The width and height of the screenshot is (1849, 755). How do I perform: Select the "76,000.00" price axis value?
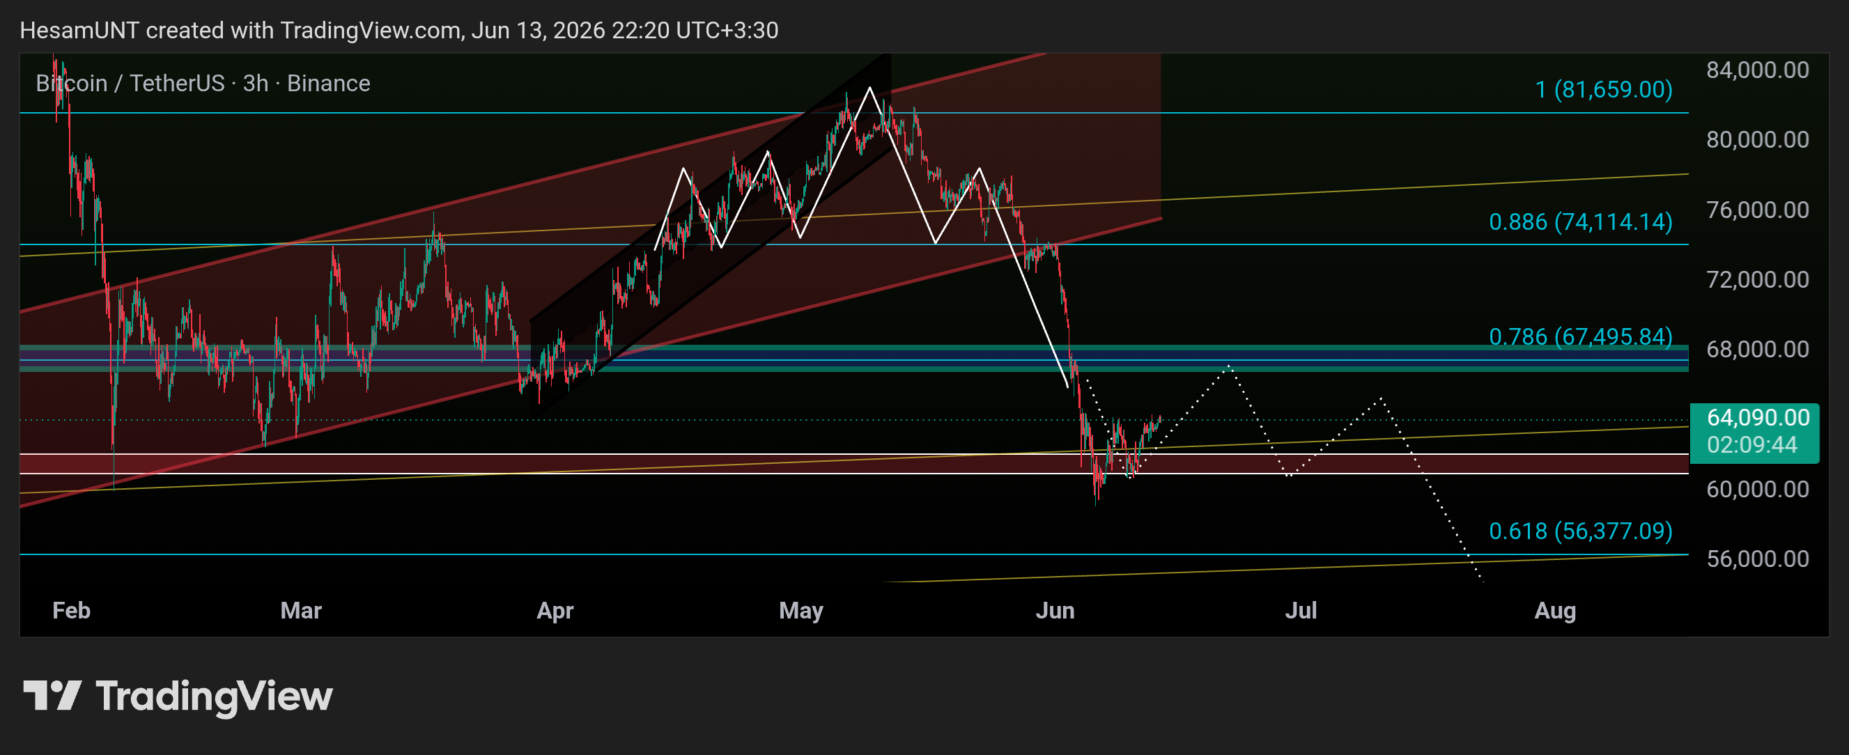click(x=1758, y=210)
